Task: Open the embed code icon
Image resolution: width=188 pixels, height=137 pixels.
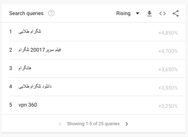Action: pyautogui.click(x=162, y=13)
